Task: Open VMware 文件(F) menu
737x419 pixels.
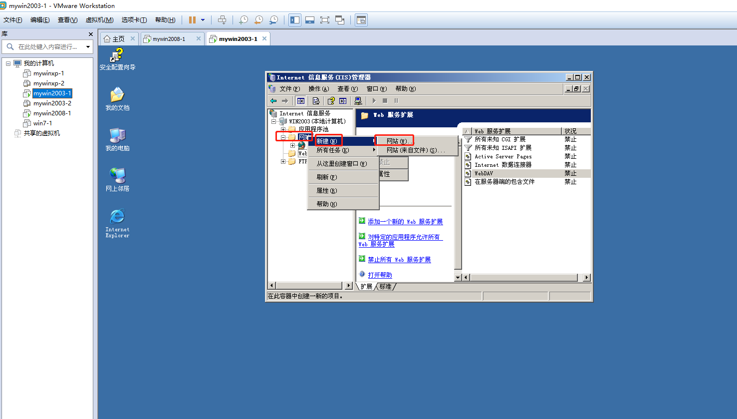Action: click(13, 20)
